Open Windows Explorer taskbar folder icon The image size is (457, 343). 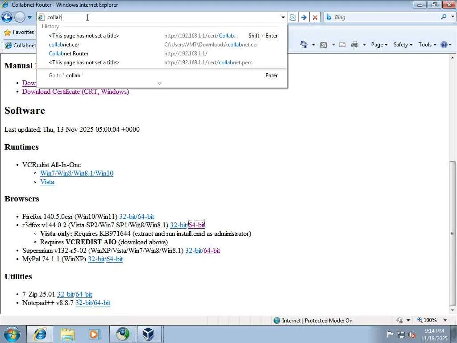68,334
